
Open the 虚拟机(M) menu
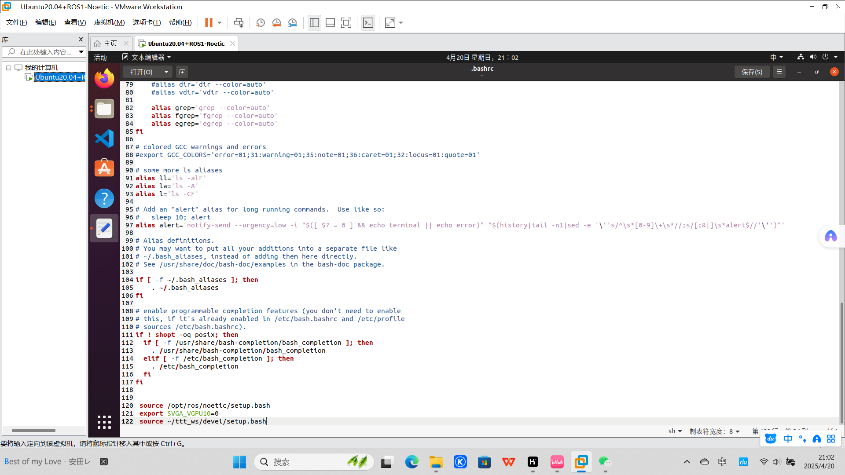click(109, 22)
